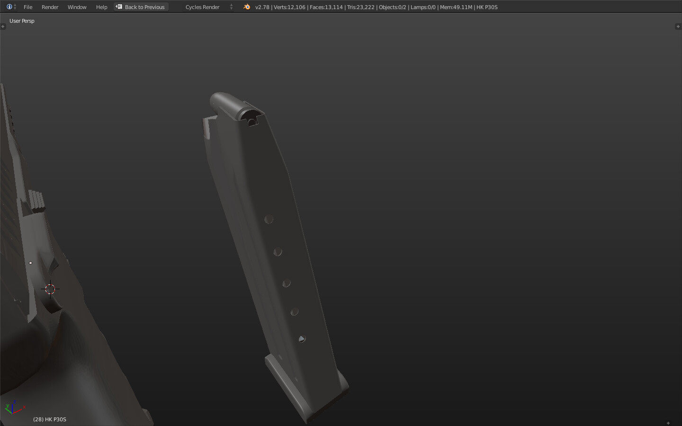Click the Tris:23,222 statistic
This screenshot has height=426, width=682.
tap(360, 7)
